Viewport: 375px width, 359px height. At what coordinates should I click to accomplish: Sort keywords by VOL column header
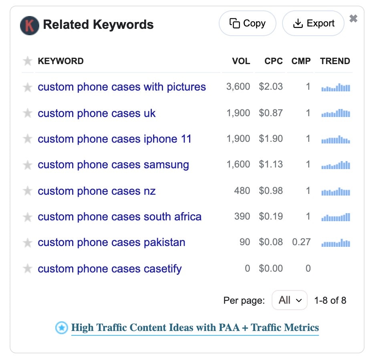[241, 61]
